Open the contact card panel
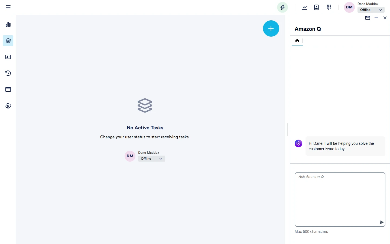The image size is (390, 244). coord(8,57)
